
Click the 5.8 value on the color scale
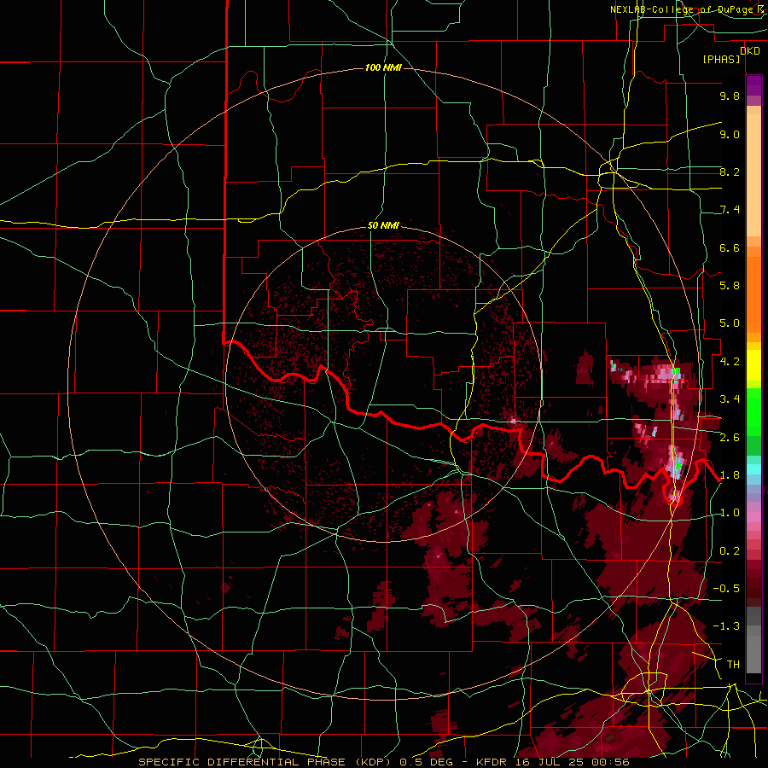[x=730, y=286]
